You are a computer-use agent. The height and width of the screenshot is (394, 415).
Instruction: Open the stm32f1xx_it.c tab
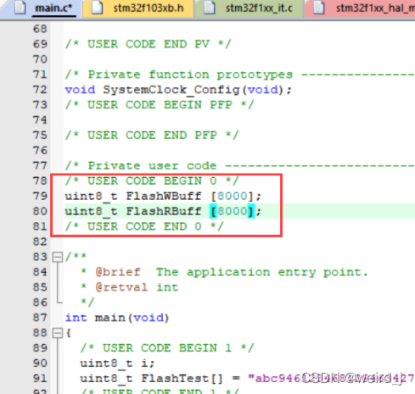(x=250, y=8)
